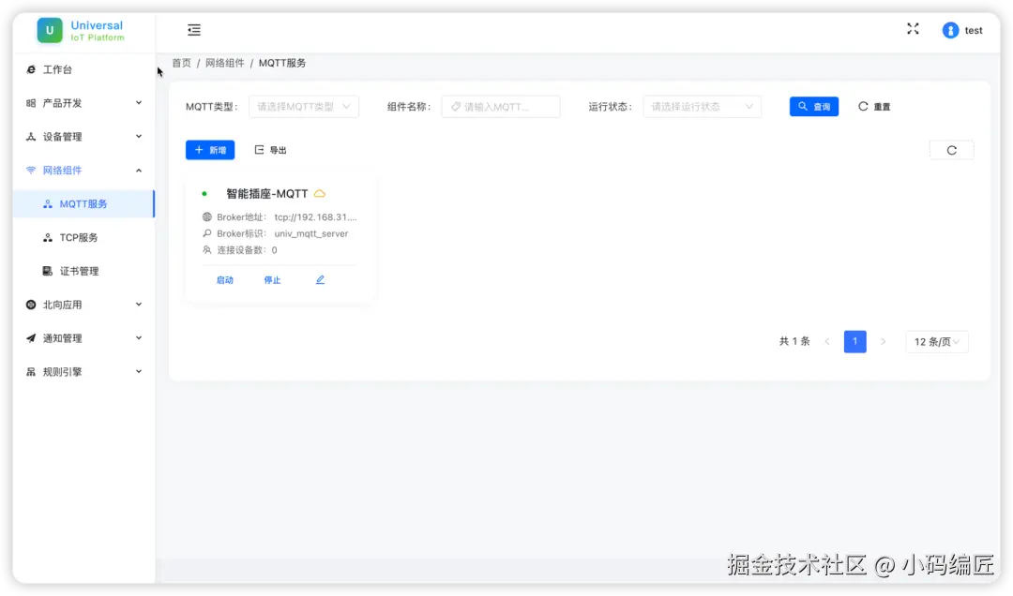Open 证书管理 in the sidebar
Viewport: 1013px width, 596px height.
pyautogui.click(x=84, y=271)
